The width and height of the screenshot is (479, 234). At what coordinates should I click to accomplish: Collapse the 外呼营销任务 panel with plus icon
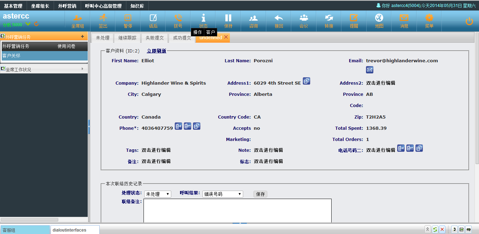(x=82, y=36)
